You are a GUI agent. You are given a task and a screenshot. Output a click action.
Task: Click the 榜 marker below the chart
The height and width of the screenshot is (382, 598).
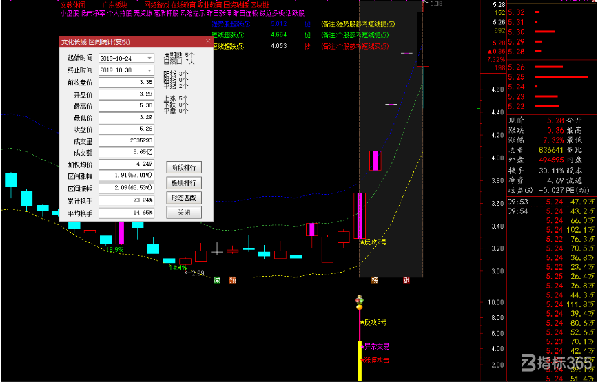375,280
